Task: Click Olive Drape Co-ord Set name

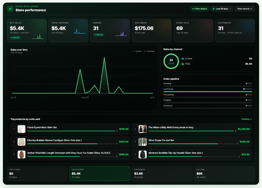Action: [161, 140]
